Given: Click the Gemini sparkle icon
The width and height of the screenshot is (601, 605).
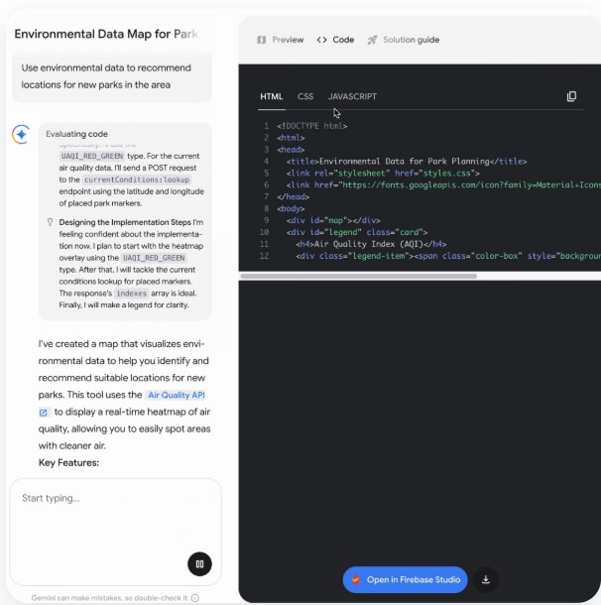Looking at the screenshot, I should tap(20, 135).
